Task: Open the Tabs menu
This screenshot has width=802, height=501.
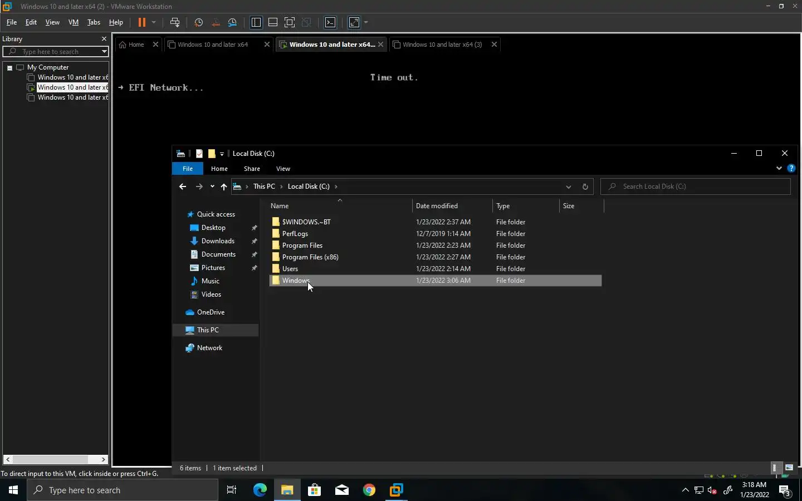Action: 94,22
